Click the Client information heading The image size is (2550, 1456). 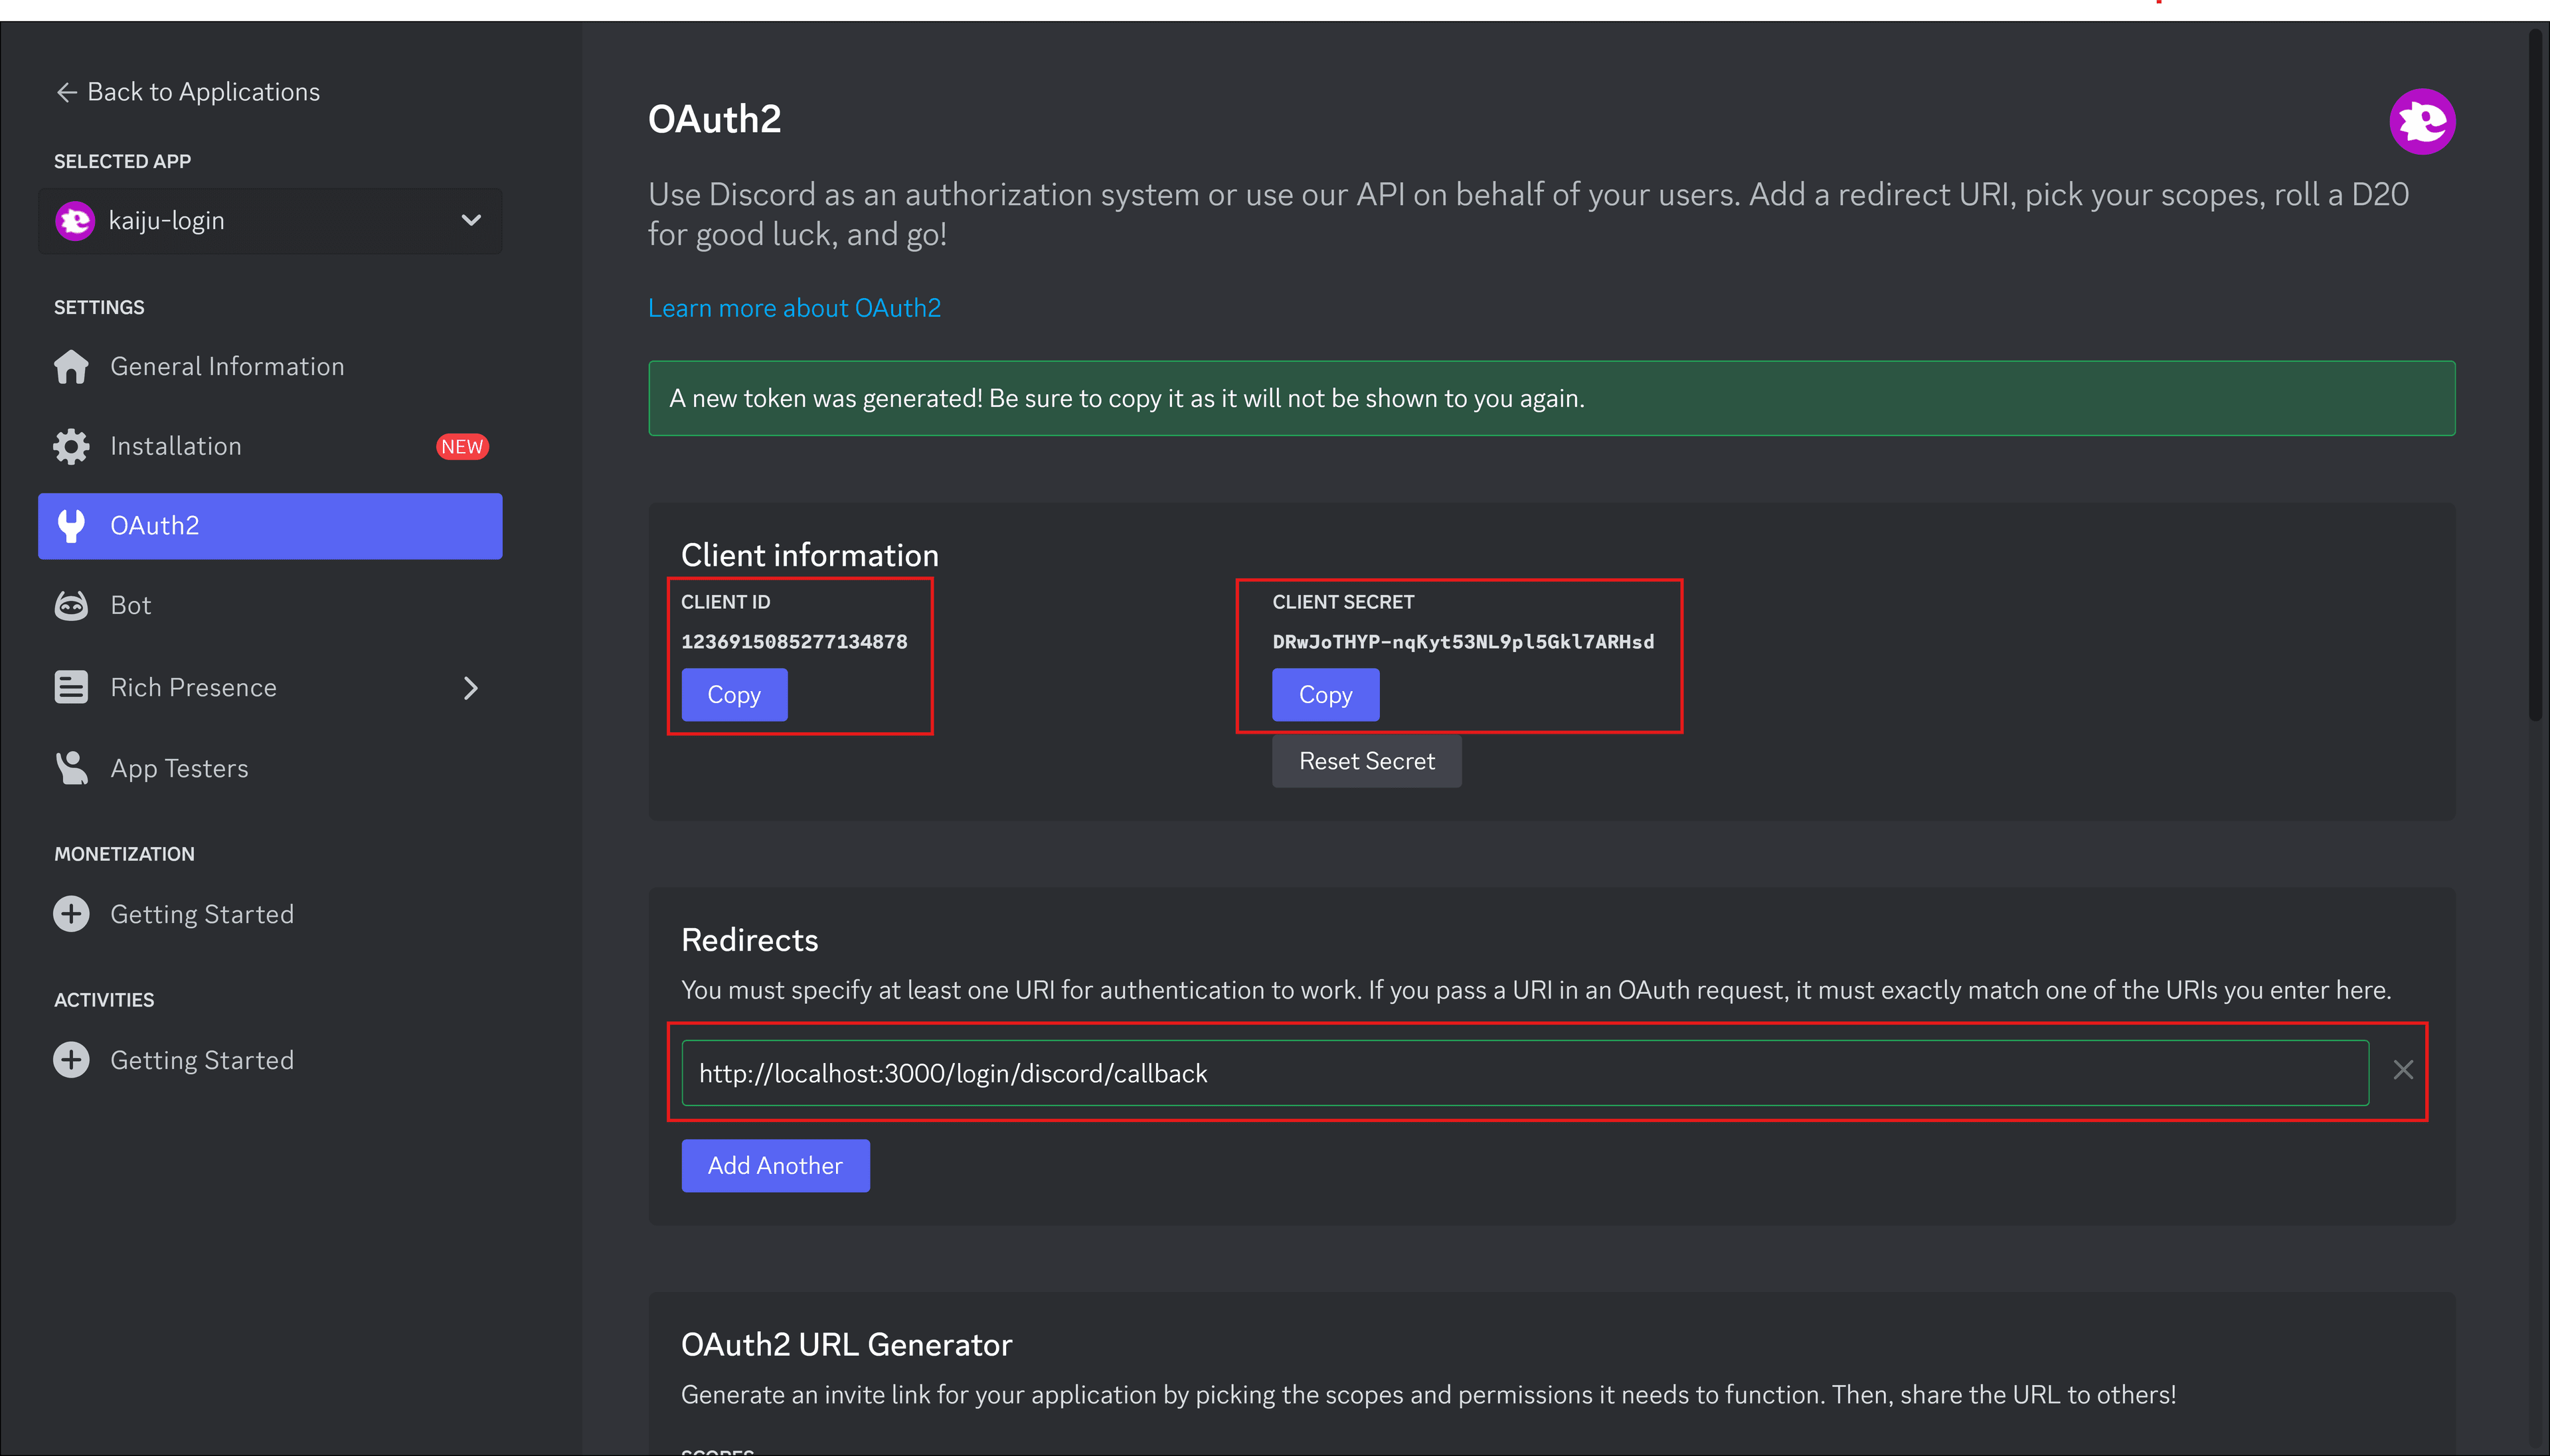pos(809,555)
